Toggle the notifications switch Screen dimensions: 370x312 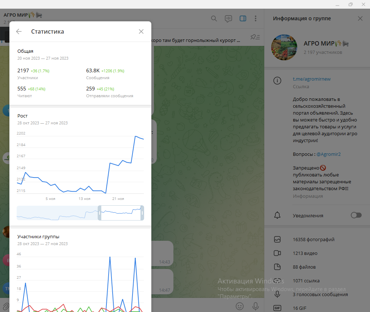click(356, 215)
